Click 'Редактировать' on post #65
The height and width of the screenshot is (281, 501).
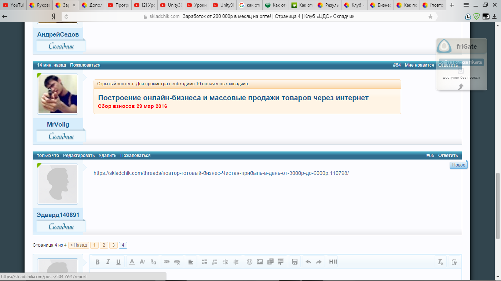pyautogui.click(x=79, y=156)
